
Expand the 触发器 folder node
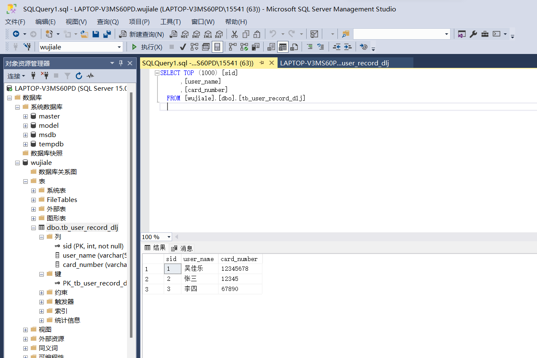[x=42, y=302]
